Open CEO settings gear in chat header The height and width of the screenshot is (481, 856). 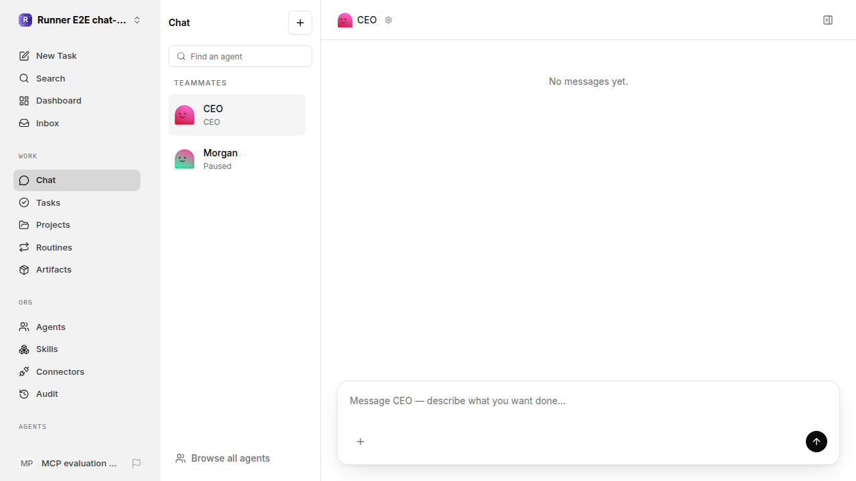tap(389, 20)
